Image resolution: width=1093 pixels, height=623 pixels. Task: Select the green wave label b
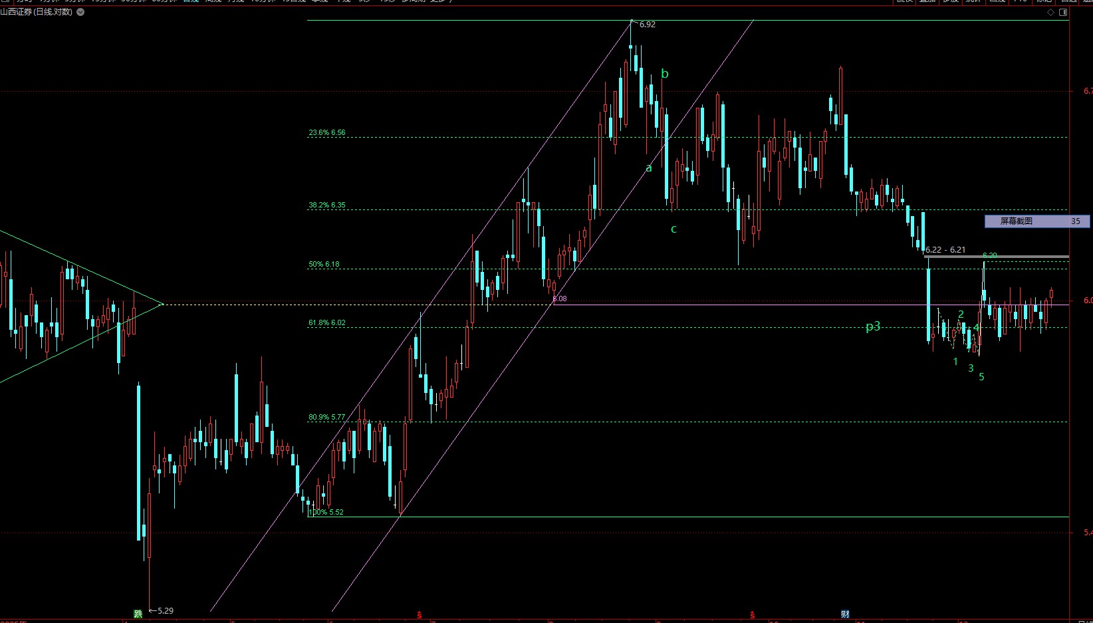tap(665, 74)
